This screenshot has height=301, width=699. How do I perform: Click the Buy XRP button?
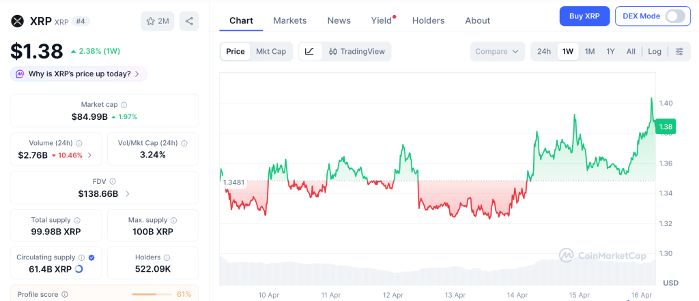(x=584, y=16)
